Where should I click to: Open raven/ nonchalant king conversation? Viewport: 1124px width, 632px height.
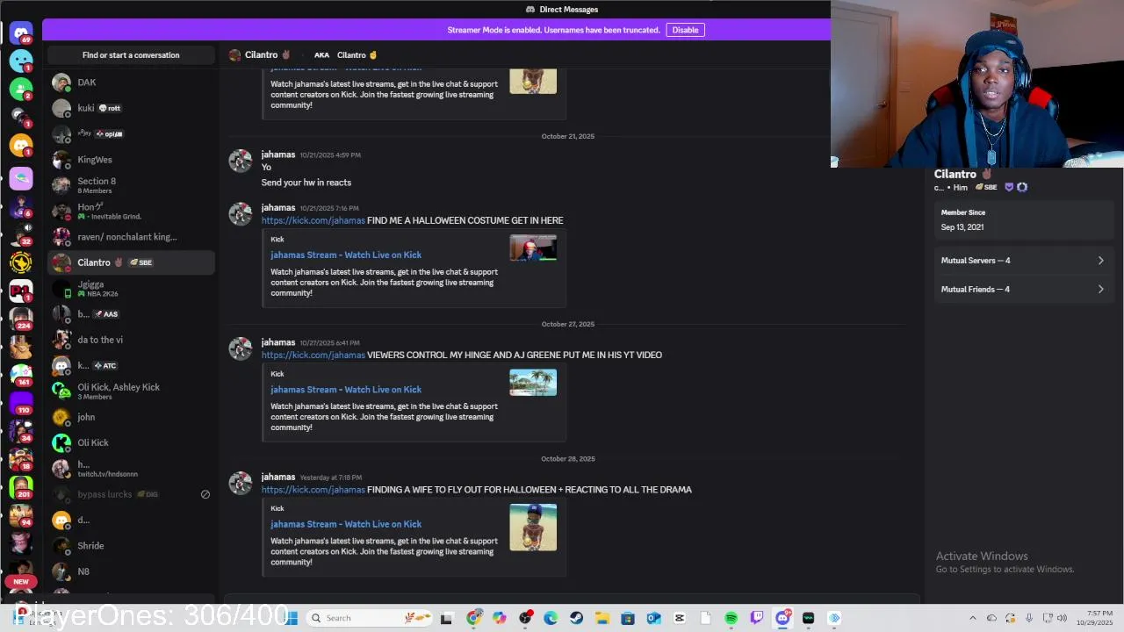(131, 237)
